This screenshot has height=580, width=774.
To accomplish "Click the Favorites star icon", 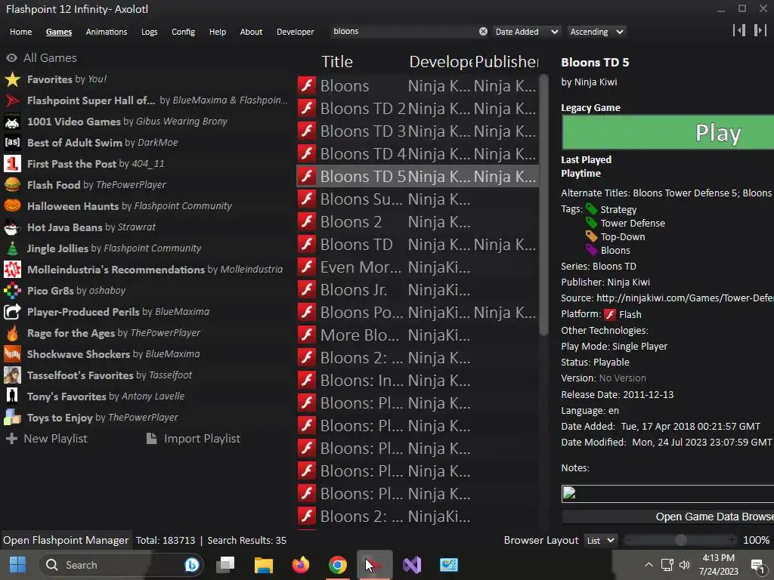I will [x=12, y=79].
